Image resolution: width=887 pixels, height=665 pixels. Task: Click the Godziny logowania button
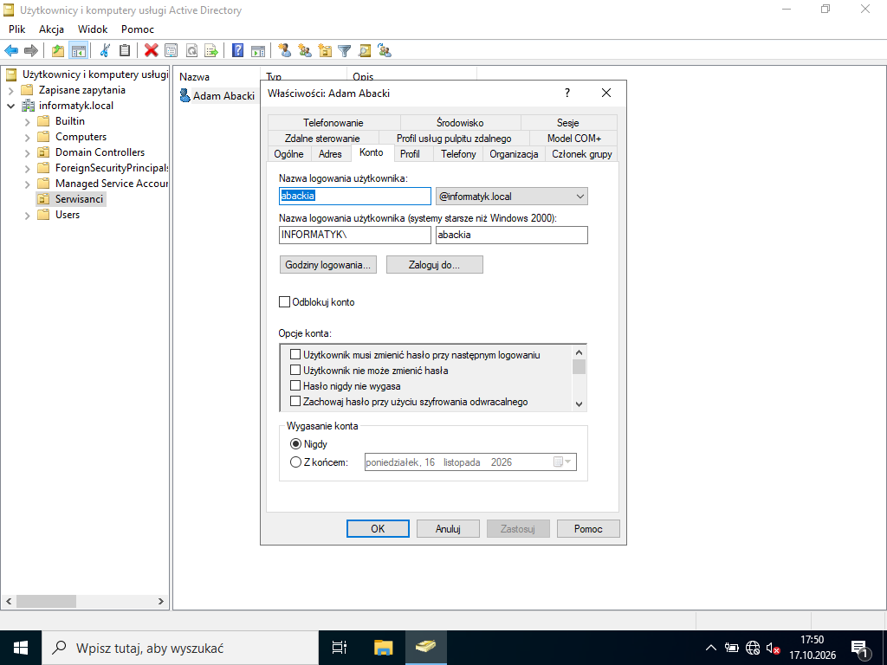coord(328,265)
